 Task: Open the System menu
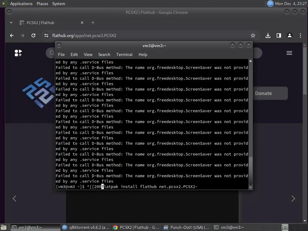pyautogui.click(x=59, y=4)
